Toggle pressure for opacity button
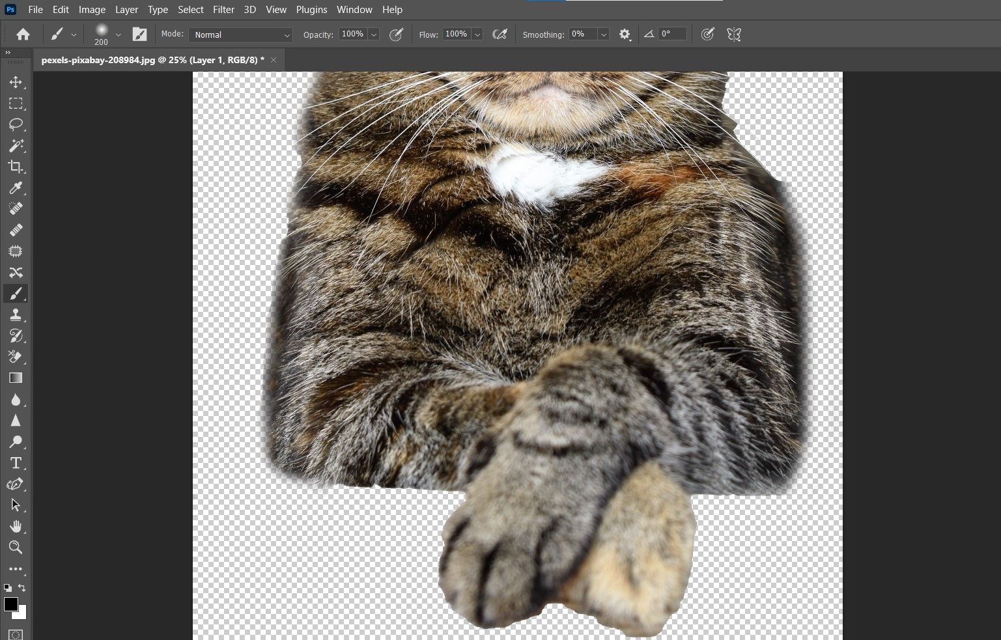This screenshot has width=1001, height=640. click(396, 35)
